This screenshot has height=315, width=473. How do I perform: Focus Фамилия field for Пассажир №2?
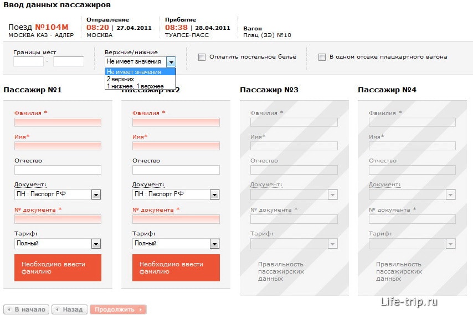[x=176, y=122]
